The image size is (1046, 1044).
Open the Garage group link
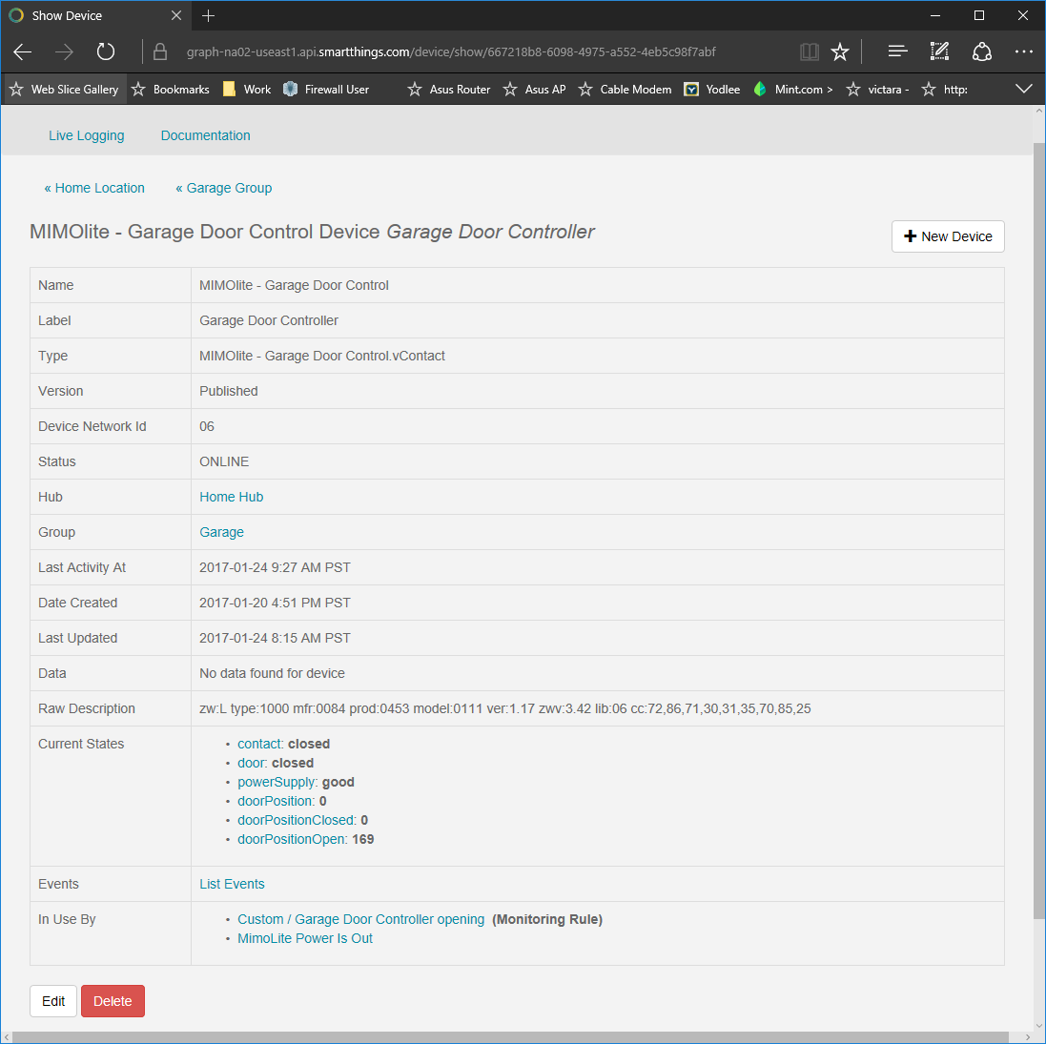(221, 532)
